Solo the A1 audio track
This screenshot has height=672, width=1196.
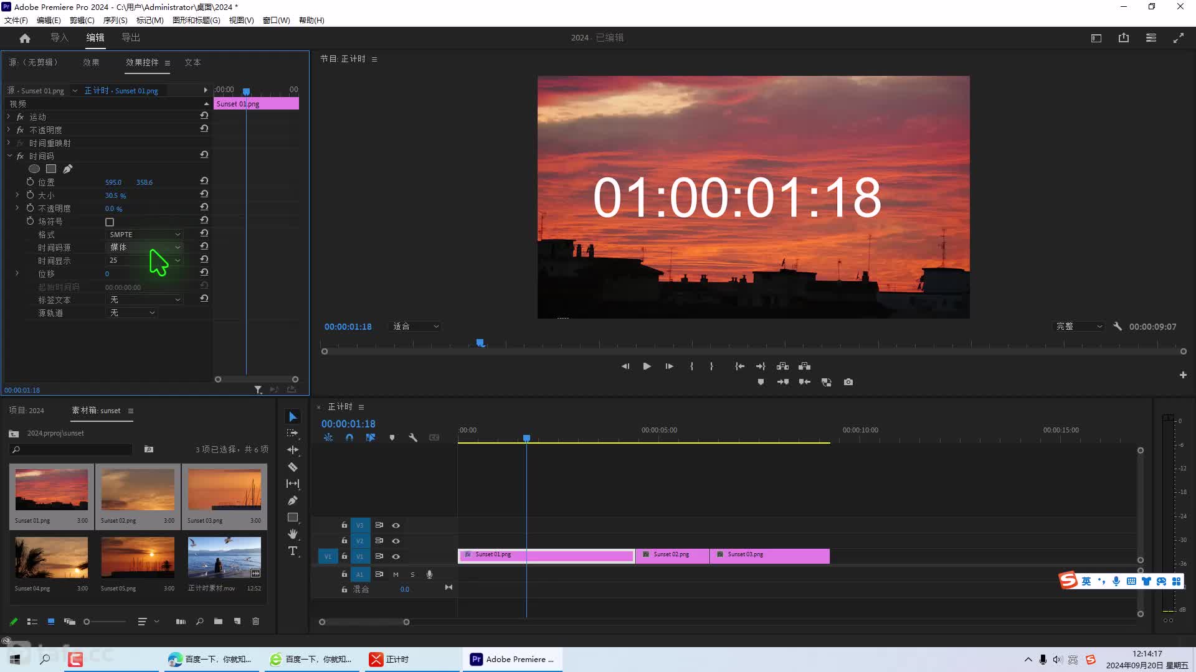point(412,574)
